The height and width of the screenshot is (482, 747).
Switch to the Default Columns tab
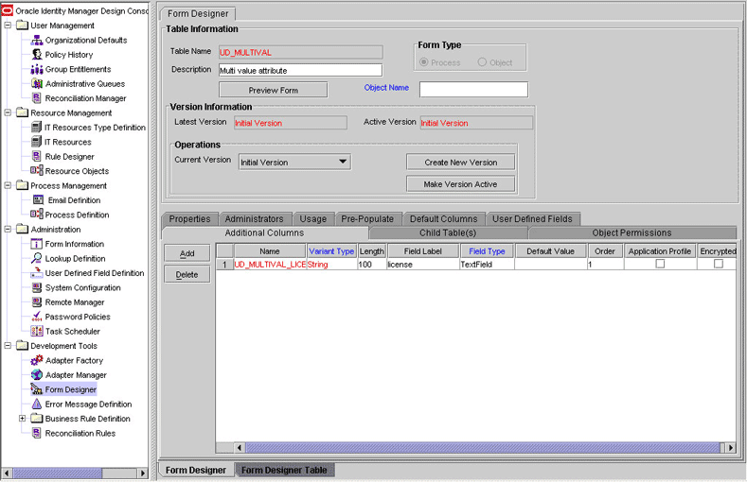click(x=443, y=219)
